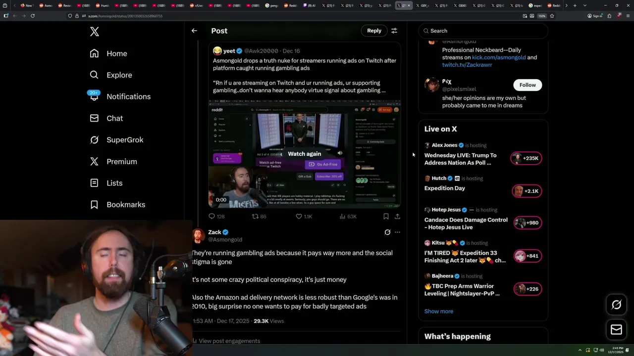Click the site permissions shield icon

(x=70, y=16)
